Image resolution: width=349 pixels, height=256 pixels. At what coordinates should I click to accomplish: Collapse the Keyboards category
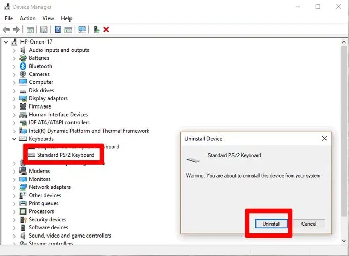coord(14,139)
